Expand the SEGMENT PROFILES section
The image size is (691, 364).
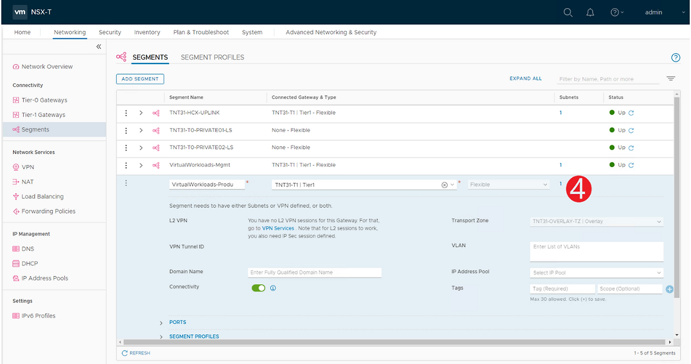161,336
